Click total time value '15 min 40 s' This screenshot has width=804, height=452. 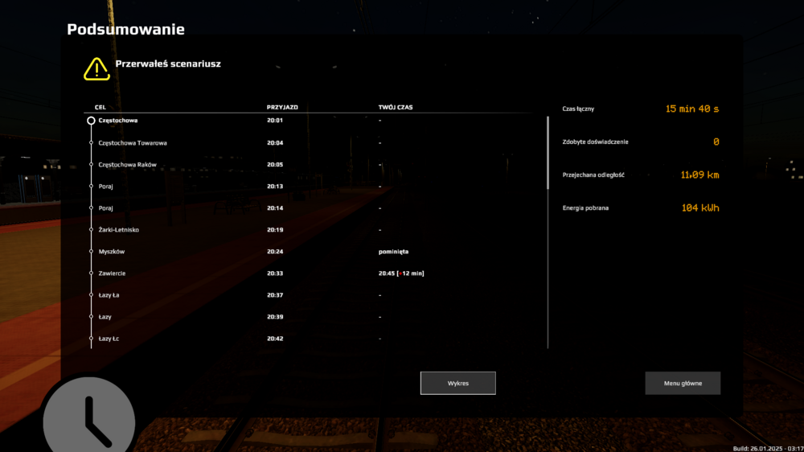coord(692,109)
